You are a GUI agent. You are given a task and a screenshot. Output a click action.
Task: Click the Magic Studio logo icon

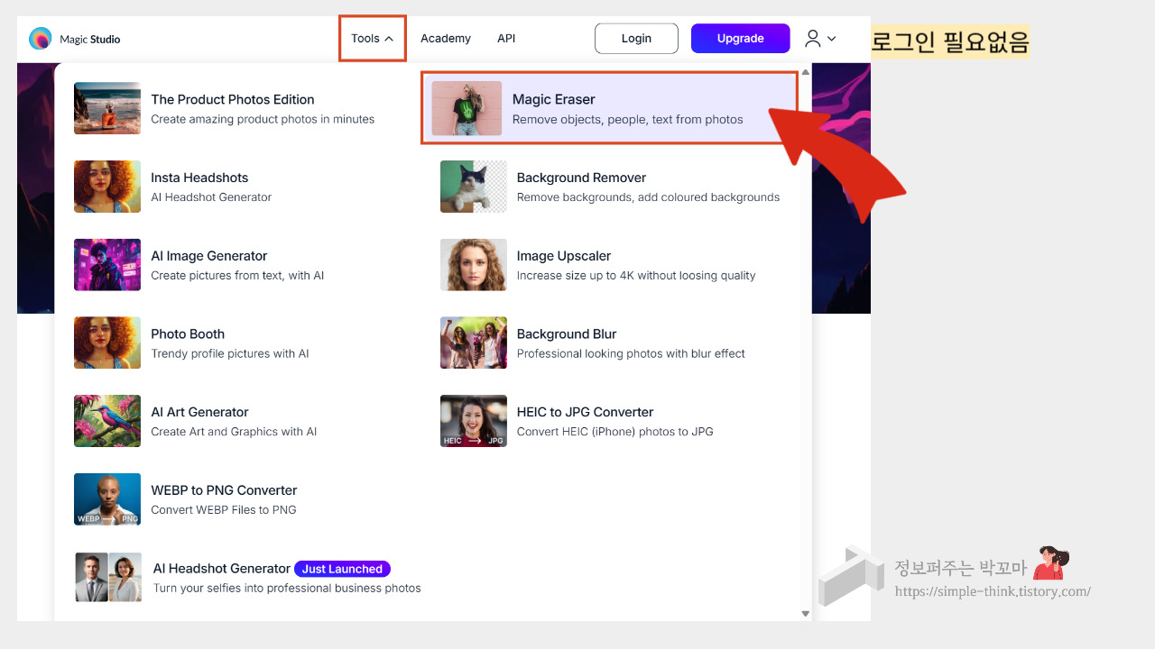[41, 39]
